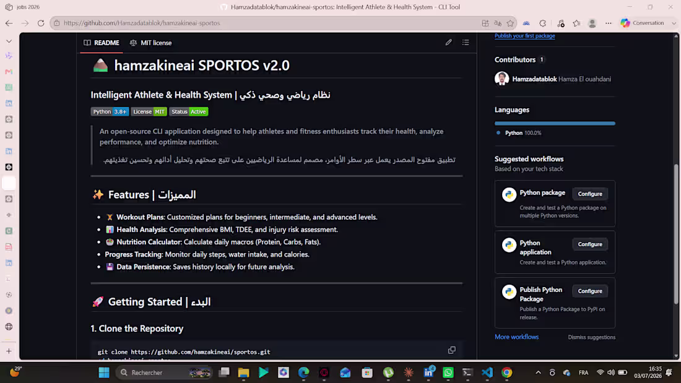
Task: Click the Python 3.8+ badge
Action: click(110, 111)
